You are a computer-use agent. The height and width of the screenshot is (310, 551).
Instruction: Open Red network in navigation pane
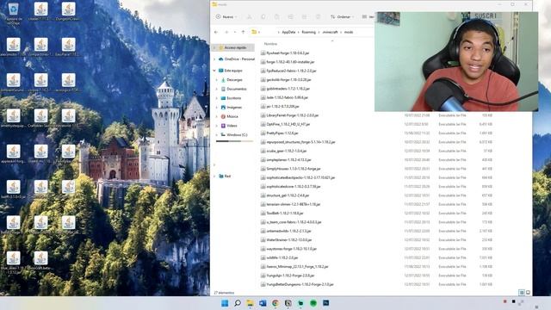click(225, 176)
